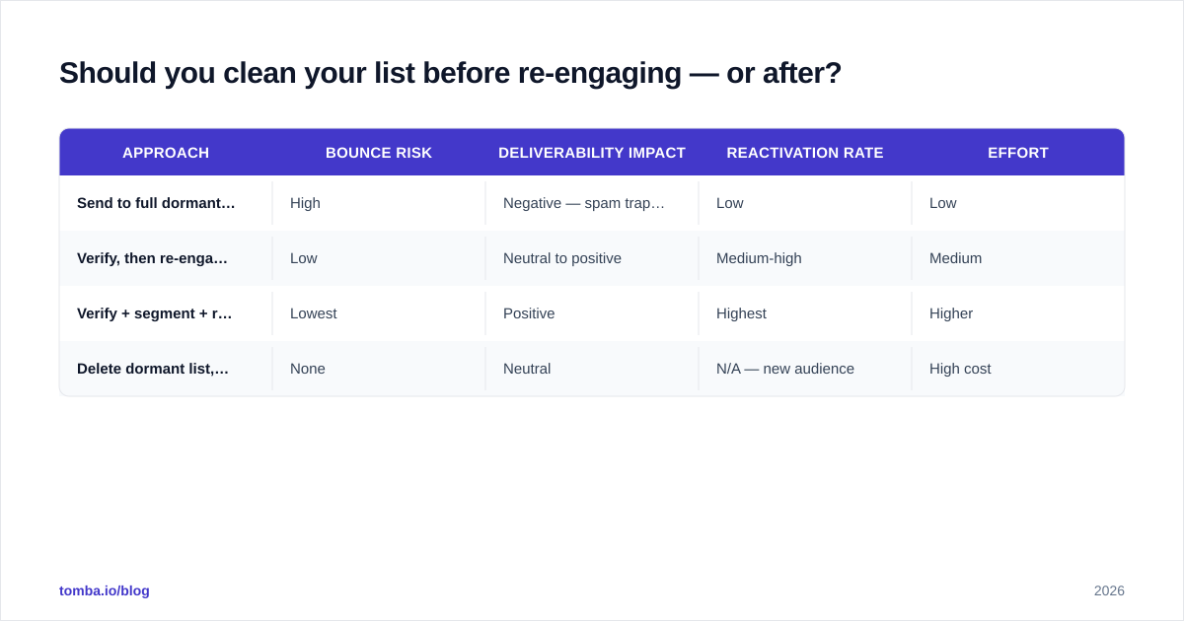The height and width of the screenshot is (621, 1184).
Task: Click the 'Highest' reactivation cell
Action: (x=805, y=313)
